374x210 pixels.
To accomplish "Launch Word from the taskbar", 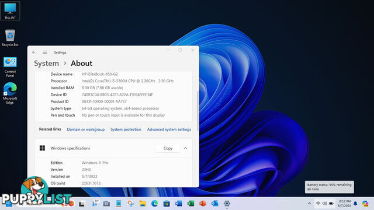I will pyautogui.click(x=179, y=204).
